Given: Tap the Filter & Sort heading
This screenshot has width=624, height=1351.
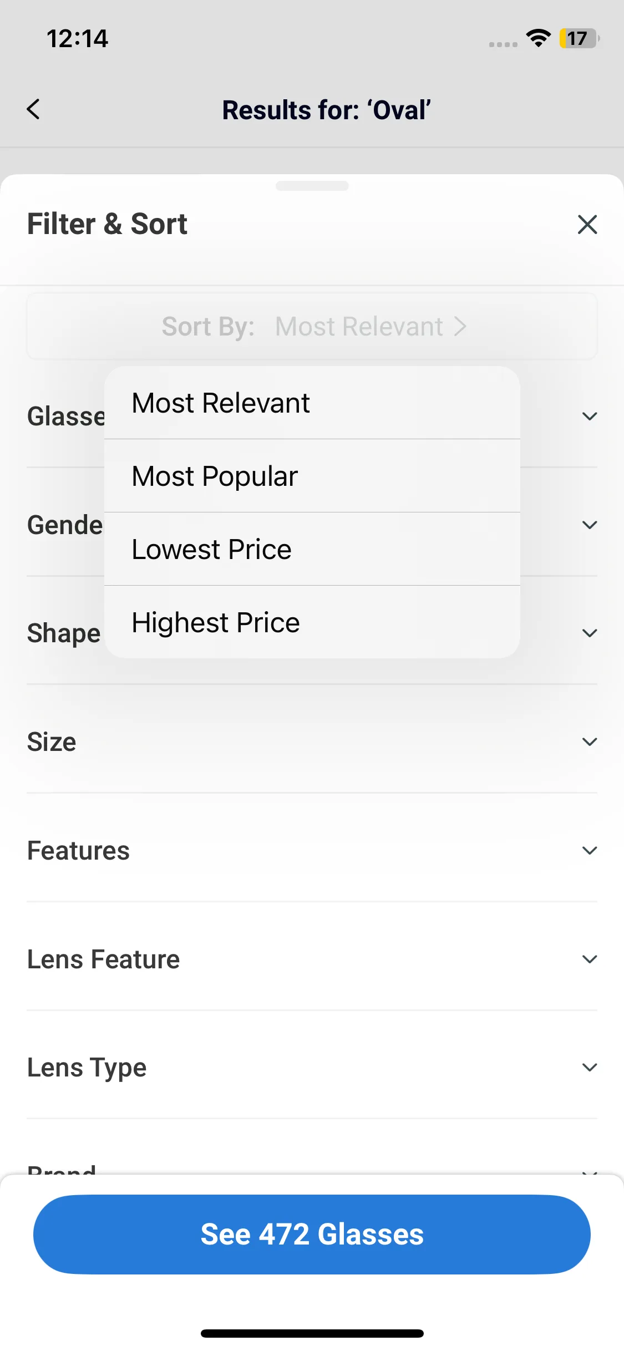Looking at the screenshot, I should point(108,224).
